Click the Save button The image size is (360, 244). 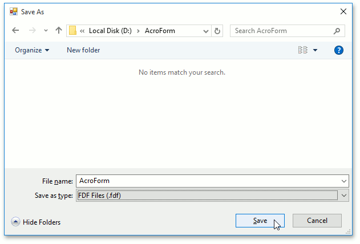(x=260, y=221)
